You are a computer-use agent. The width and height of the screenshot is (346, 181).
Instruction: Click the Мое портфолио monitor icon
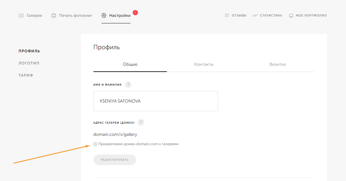[x=291, y=16]
